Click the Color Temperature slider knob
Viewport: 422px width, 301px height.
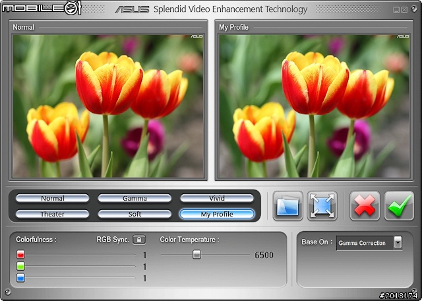(196, 254)
